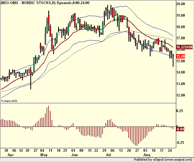Click the 13.00 price axis label
Image resolution: width=194 pixels, height=162 pixels.
(x=181, y=84)
